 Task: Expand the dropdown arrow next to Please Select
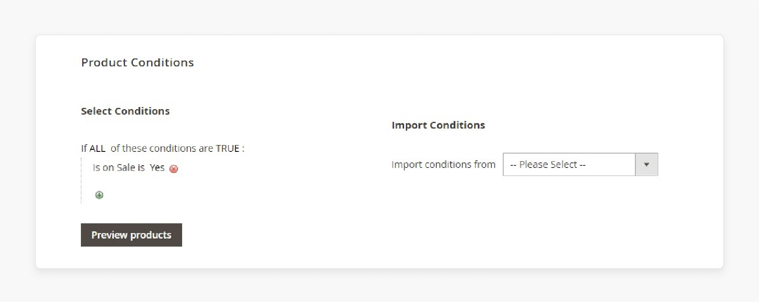646,165
